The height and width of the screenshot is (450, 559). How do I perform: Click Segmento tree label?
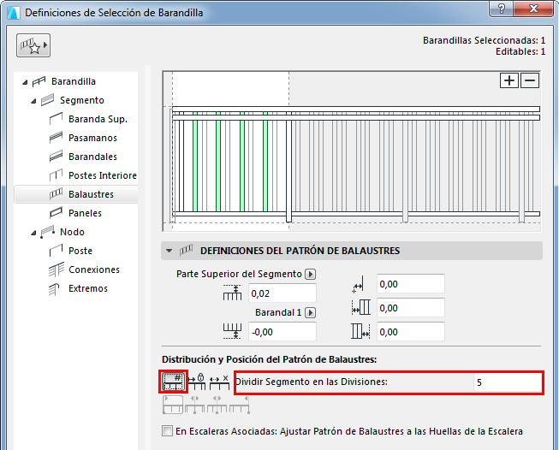click(82, 100)
